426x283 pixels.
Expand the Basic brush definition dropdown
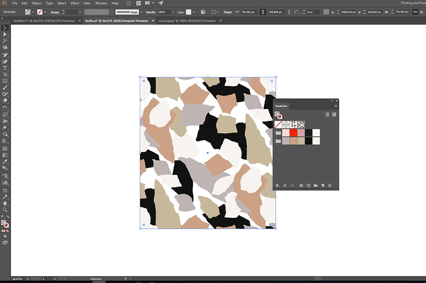pos(141,12)
